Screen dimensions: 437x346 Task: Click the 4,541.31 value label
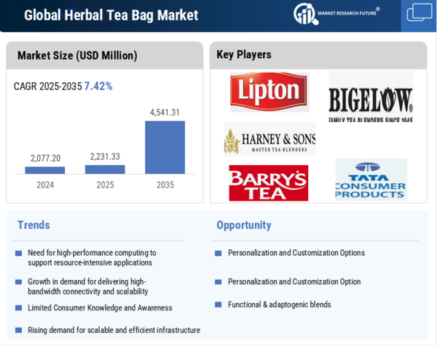tap(165, 113)
